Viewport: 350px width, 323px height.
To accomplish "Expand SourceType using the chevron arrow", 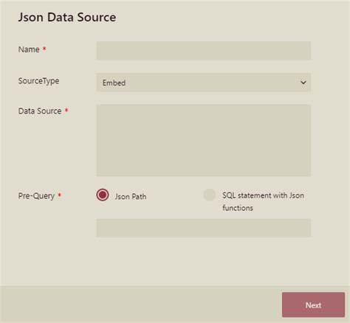I will [303, 83].
